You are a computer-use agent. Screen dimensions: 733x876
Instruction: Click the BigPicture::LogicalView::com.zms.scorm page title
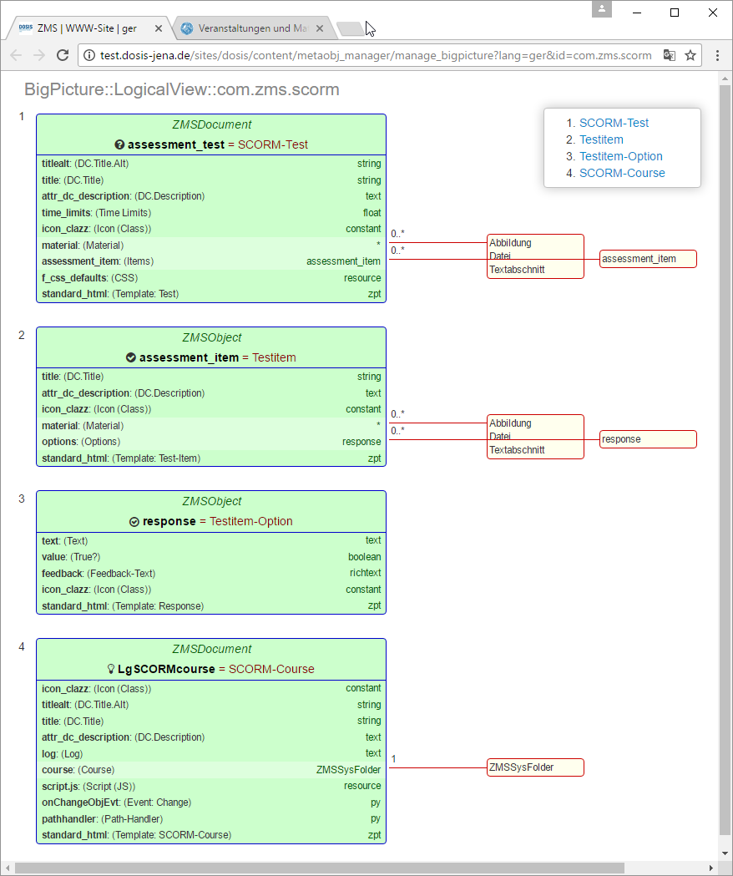click(x=182, y=89)
